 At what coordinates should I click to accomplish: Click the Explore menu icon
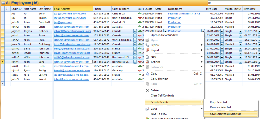tap(147, 45)
